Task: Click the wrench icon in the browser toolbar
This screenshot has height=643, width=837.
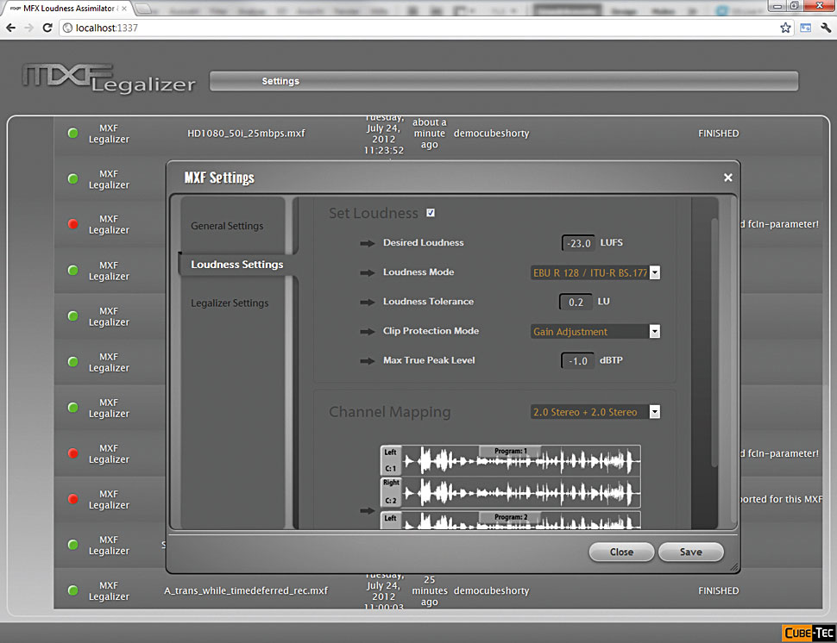Action: pos(825,27)
